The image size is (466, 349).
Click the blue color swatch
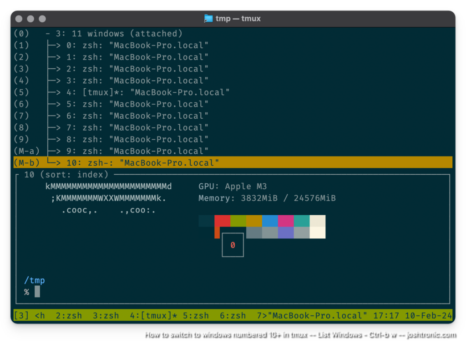(270, 221)
